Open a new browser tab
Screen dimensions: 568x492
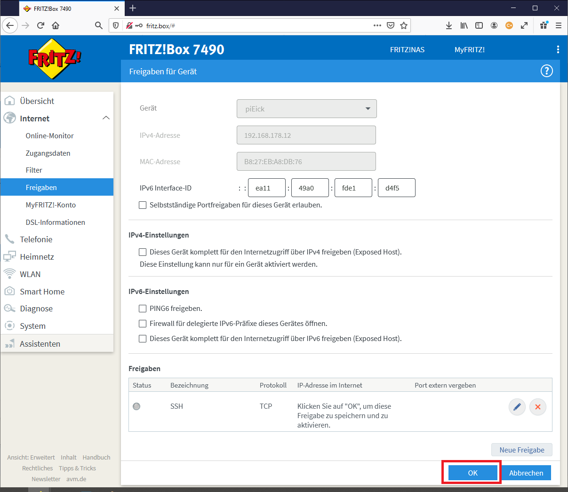click(x=133, y=8)
